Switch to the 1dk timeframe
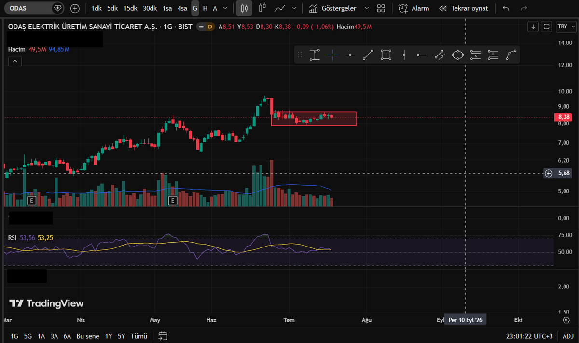The height and width of the screenshot is (343, 579). point(96,8)
